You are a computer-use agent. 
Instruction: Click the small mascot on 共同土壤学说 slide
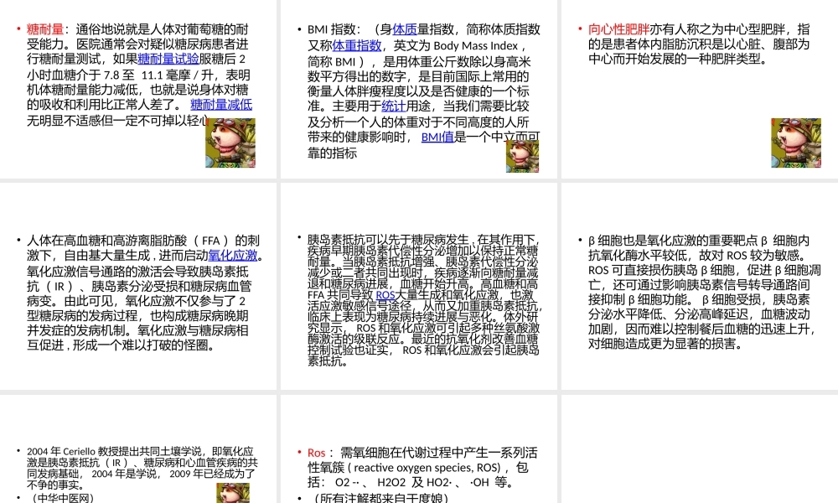click(x=233, y=493)
